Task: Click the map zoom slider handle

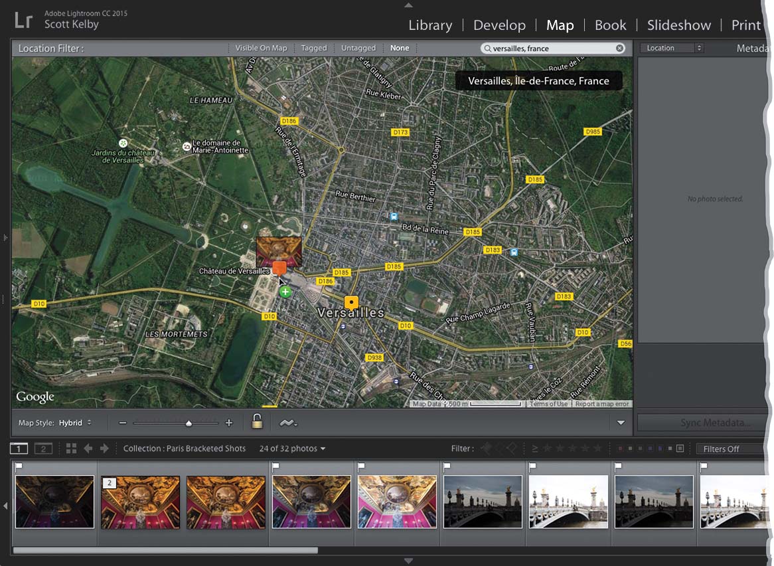Action: pos(189,423)
